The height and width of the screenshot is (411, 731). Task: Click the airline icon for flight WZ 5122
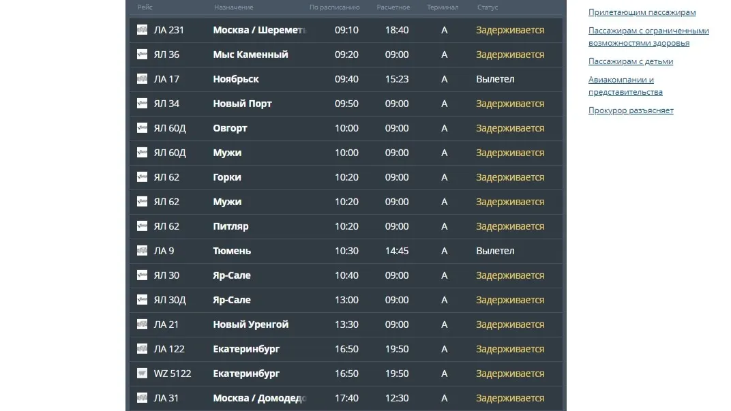(x=142, y=374)
